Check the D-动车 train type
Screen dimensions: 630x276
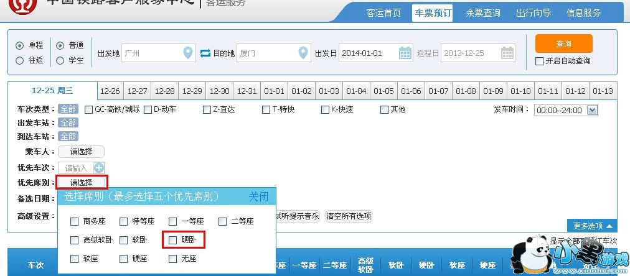pyautogui.click(x=148, y=109)
